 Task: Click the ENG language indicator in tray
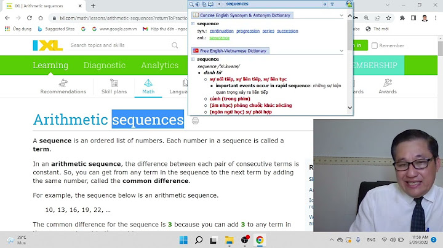click(371, 240)
